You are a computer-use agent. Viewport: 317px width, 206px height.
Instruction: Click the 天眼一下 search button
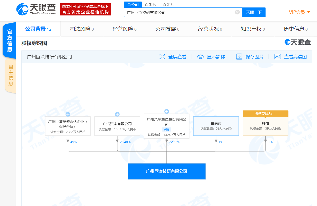pos(254,12)
